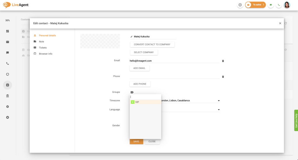Open Configuration gear icon in sidebar
The image size is (298, 160).
8,107
